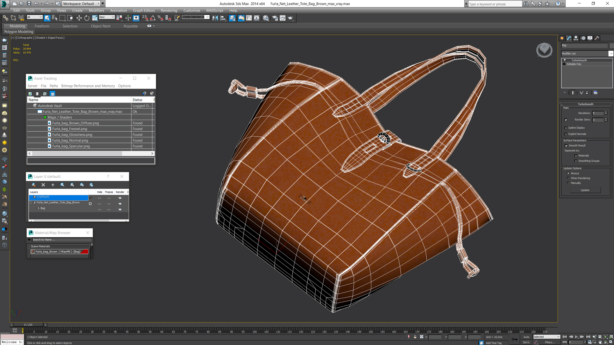Viewport: 614px width, 345px height.
Task: Open the selection filter All dropdown
Action: [x=35, y=17]
